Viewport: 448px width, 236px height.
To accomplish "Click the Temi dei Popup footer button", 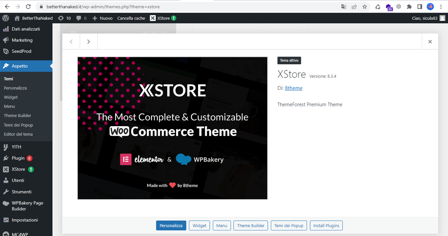I will pyautogui.click(x=289, y=226).
